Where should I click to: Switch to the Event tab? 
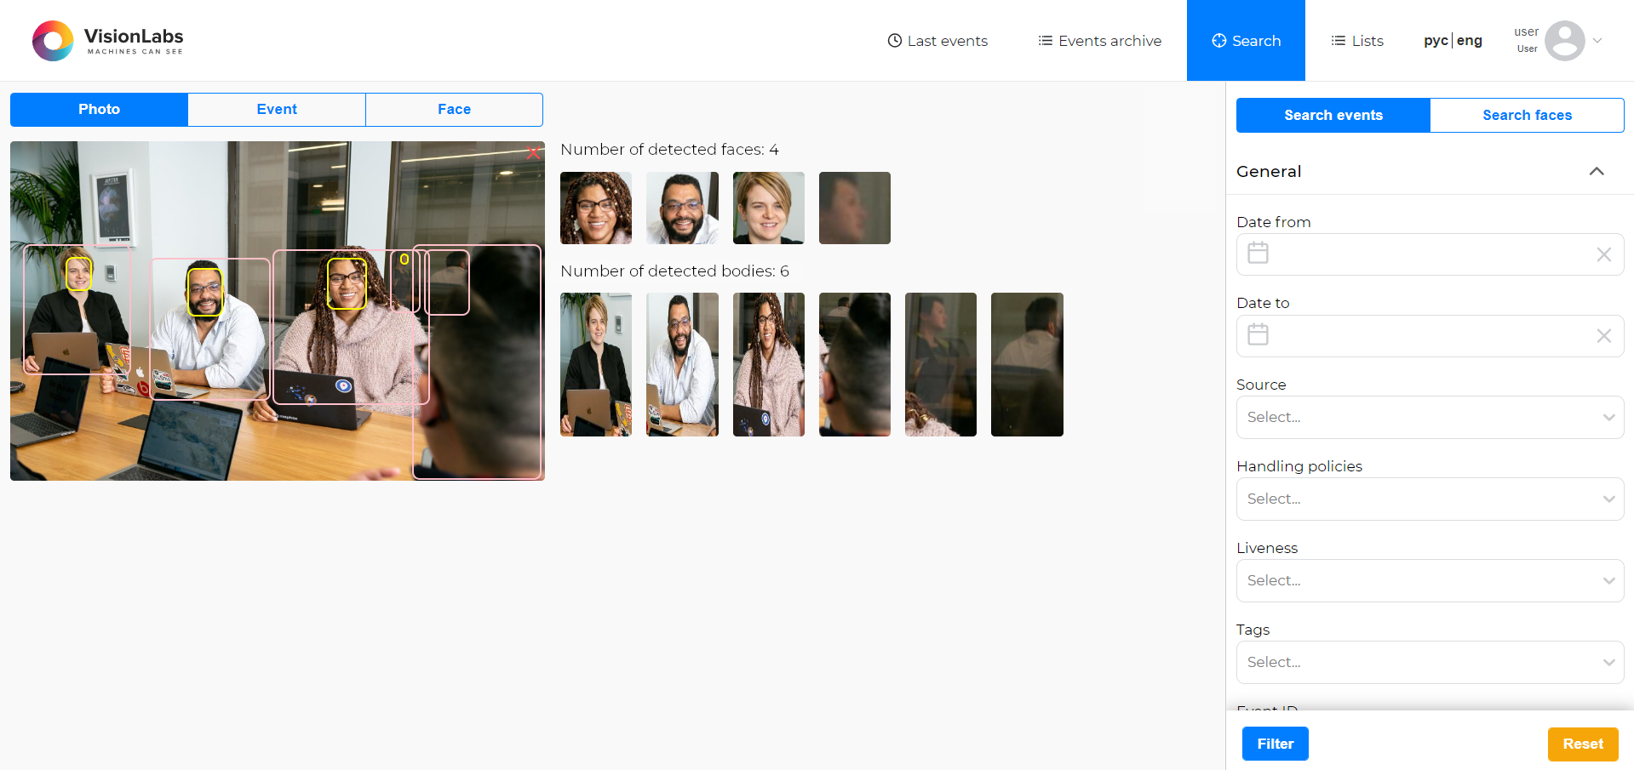277,109
